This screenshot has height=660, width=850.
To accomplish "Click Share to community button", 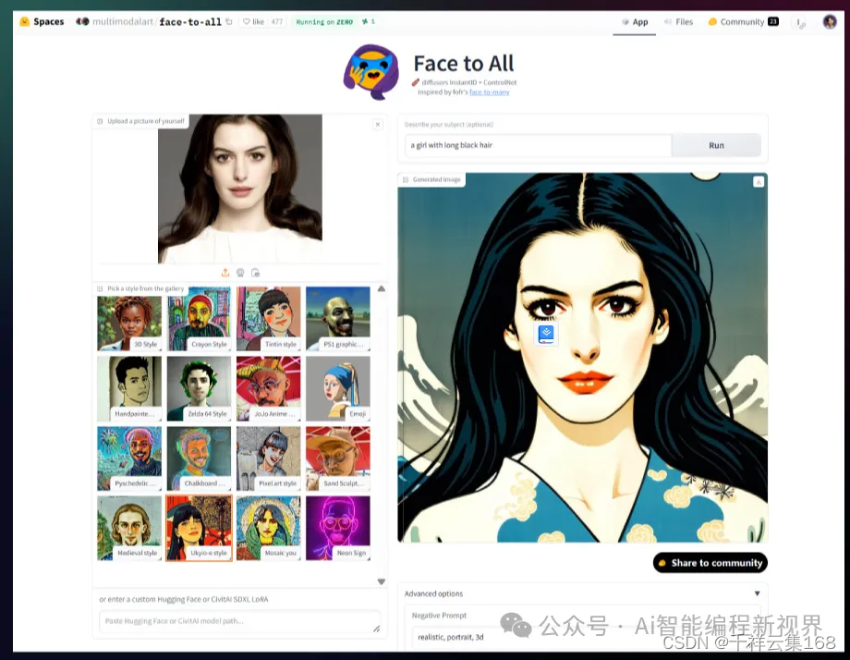I will click(710, 563).
